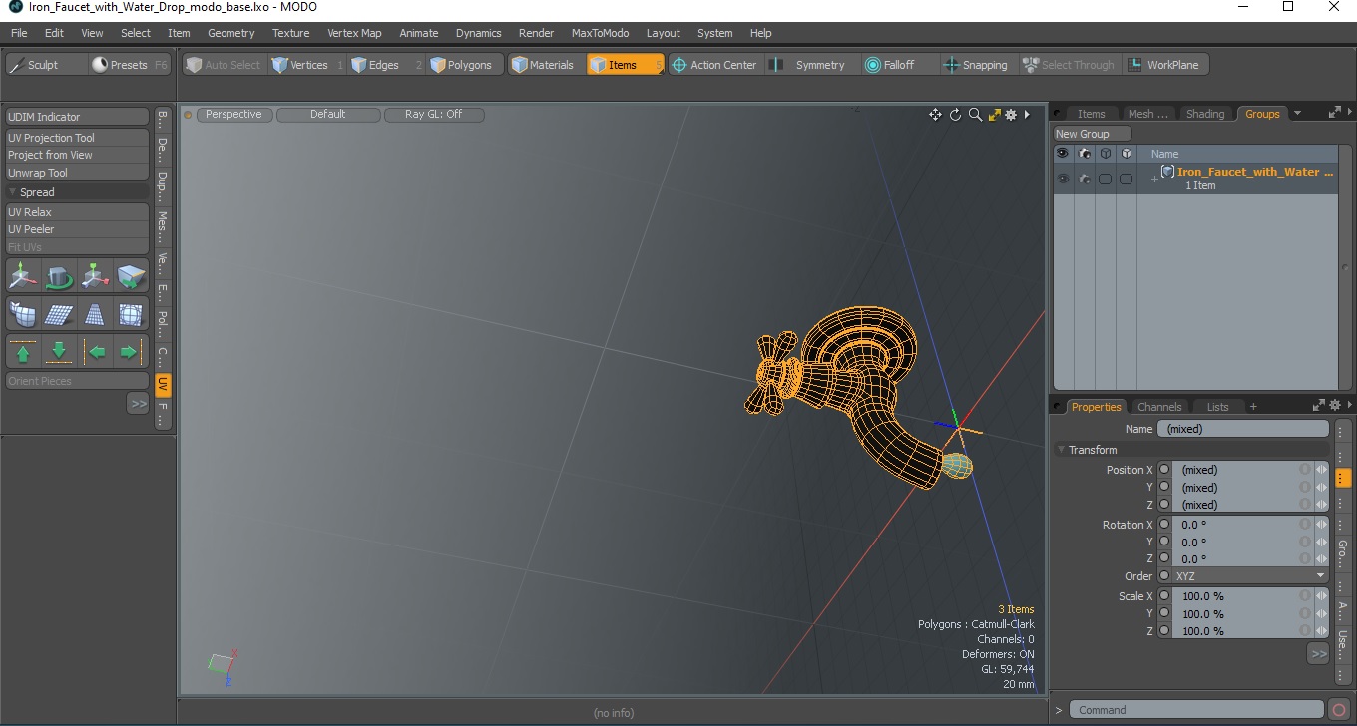
Task: Switch to the Channels tab
Action: pos(1159,407)
